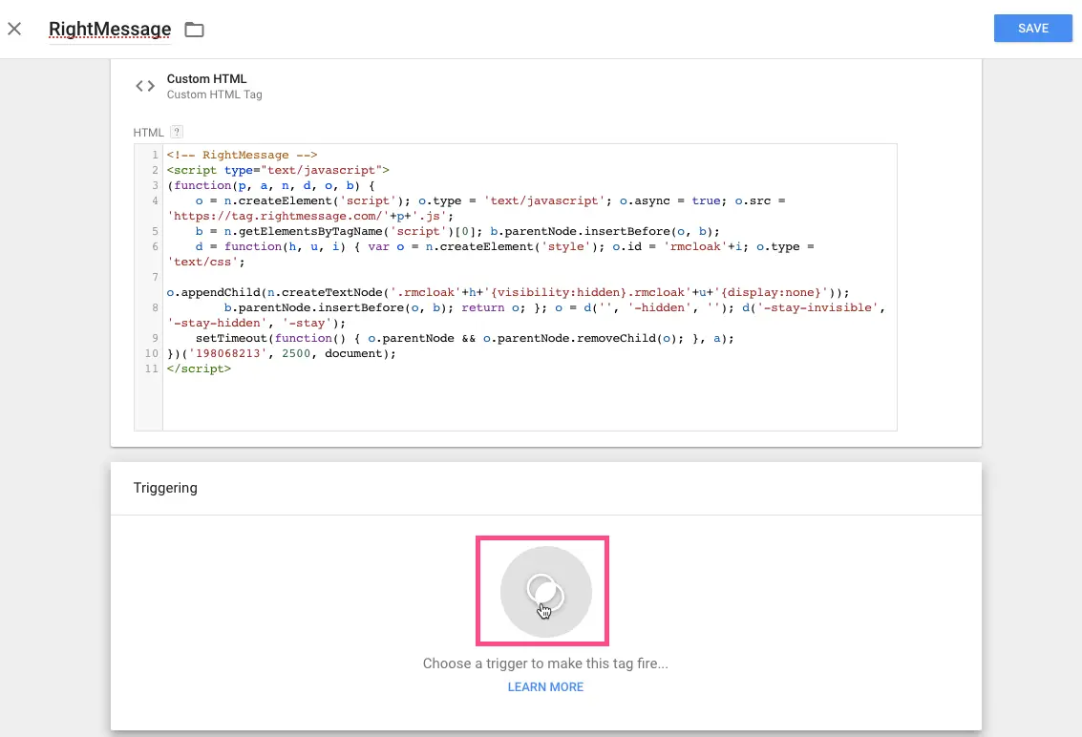Click the Custom HTML tag type title
This screenshot has width=1082, height=737.
[x=206, y=79]
